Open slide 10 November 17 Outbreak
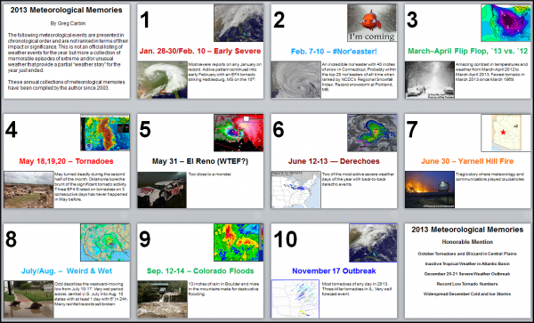 coord(334,271)
